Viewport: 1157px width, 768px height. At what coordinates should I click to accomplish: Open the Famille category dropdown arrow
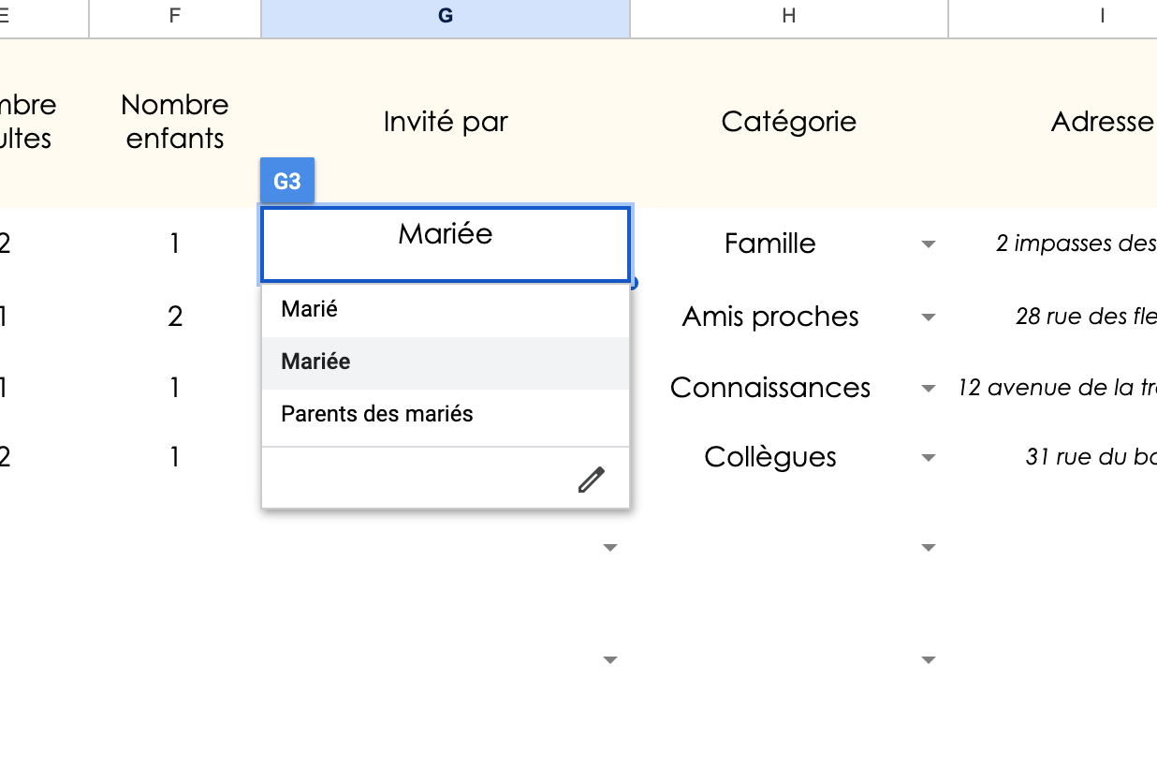(x=928, y=243)
